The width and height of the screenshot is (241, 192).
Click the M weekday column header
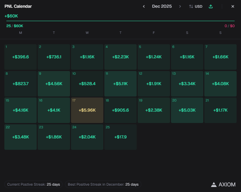(x=21, y=33)
